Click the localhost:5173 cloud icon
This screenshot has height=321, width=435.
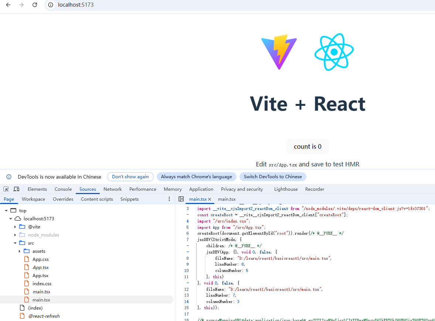pos(18,218)
